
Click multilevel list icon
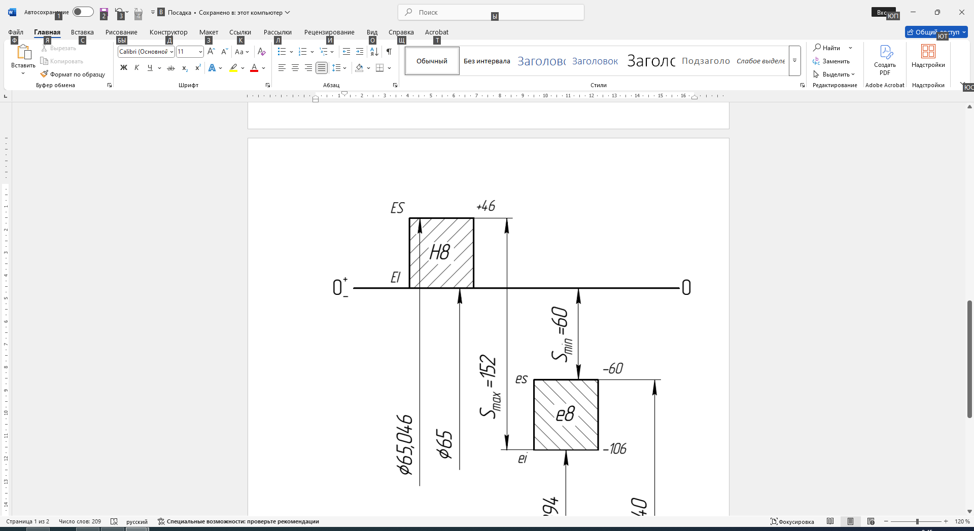click(x=324, y=51)
